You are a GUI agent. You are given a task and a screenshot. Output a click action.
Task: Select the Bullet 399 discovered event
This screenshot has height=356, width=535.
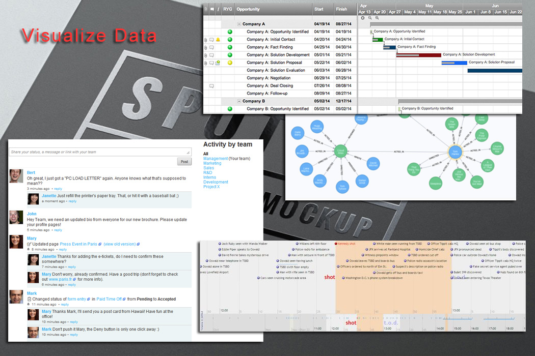click(x=466, y=272)
